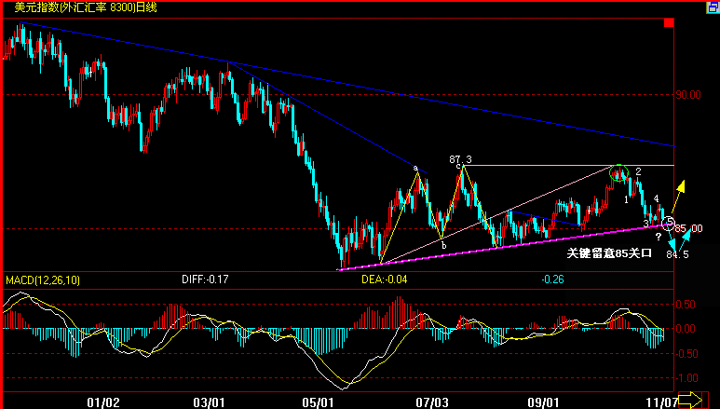
Task: Click the 0.00 MACD axis label
Action: 686,329
